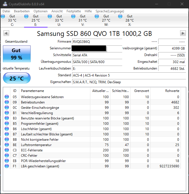
Task: Click the Rohwerte column header
Action: click(166, 91)
